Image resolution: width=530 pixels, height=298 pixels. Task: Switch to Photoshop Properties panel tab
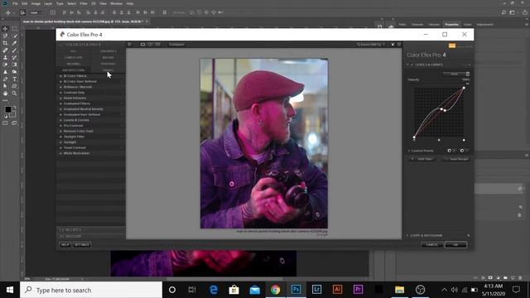click(x=451, y=24)
